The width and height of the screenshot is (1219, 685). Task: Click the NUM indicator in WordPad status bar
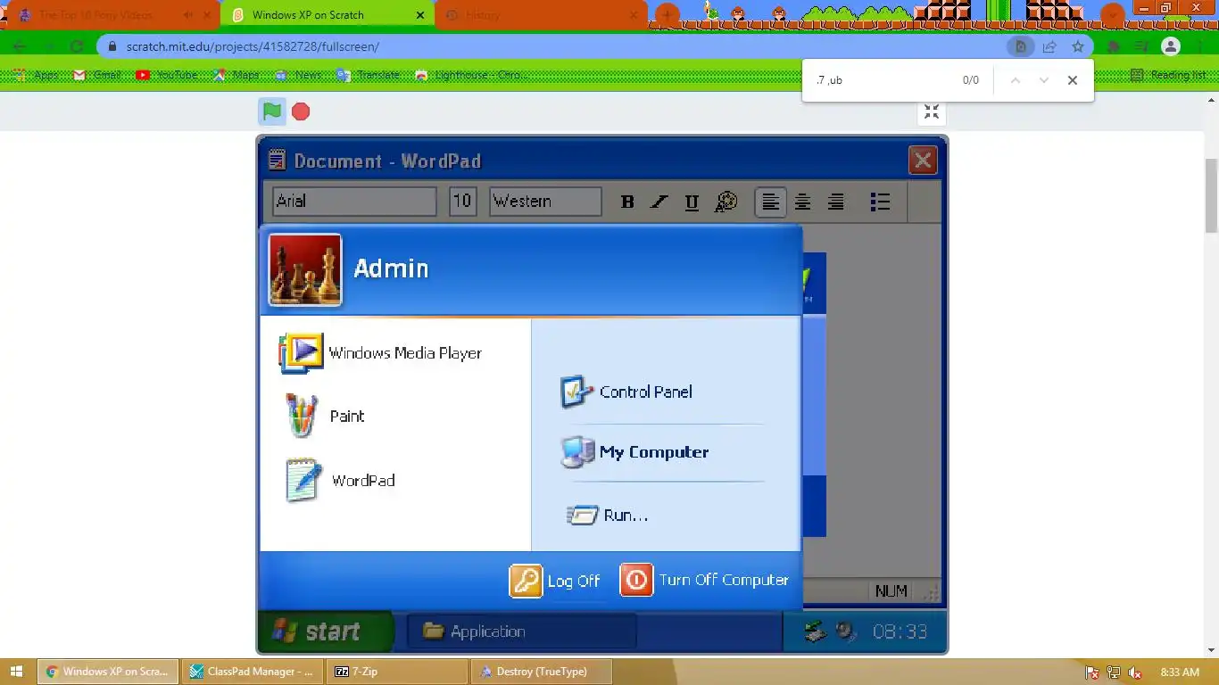(891, 590)
